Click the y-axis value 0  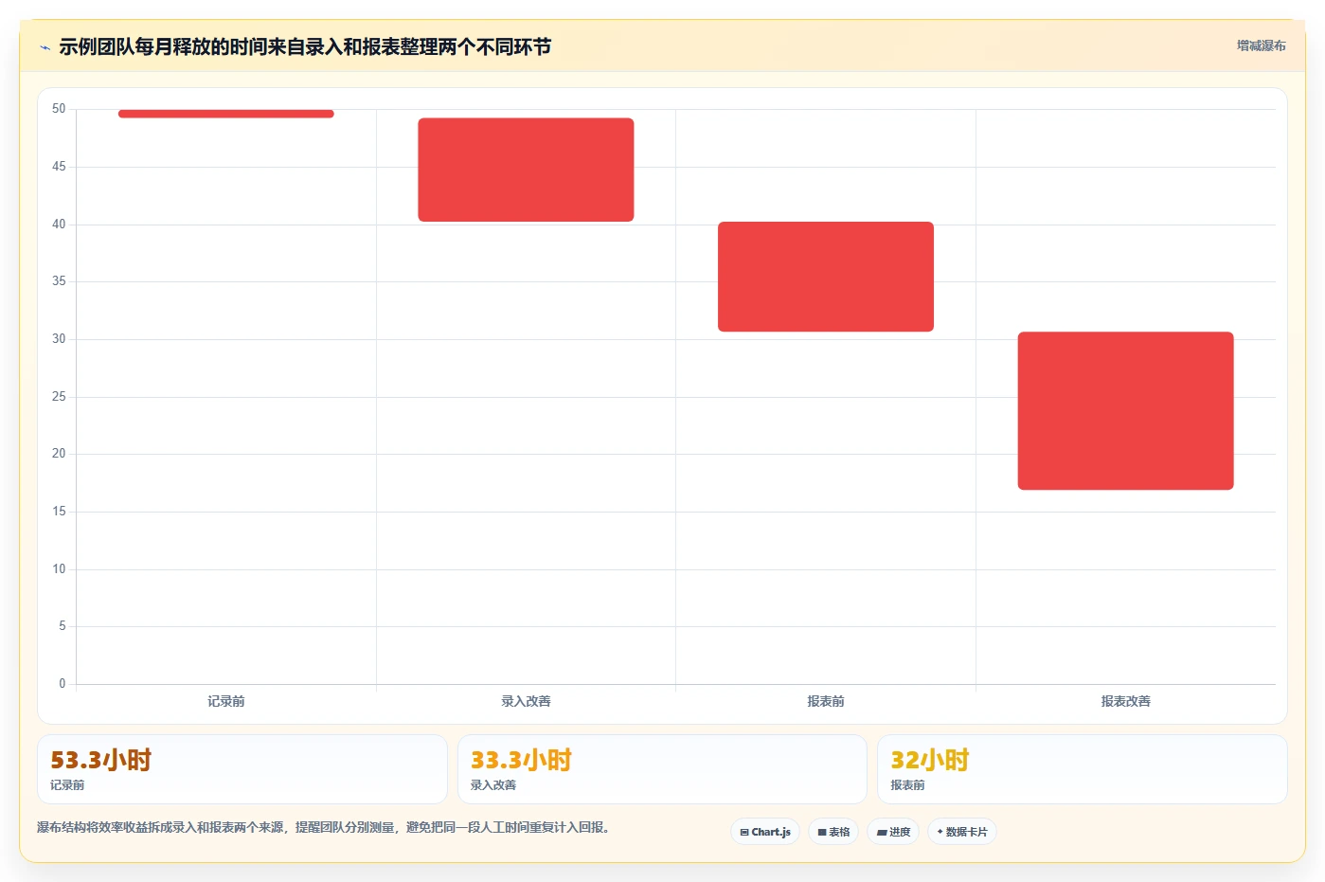63,683
